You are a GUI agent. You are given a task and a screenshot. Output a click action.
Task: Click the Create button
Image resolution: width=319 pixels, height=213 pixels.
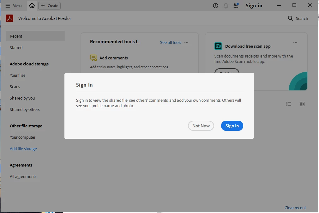tap(50, 6)
